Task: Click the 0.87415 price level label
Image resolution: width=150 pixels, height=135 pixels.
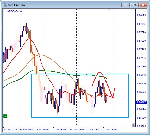Action: (x=141, y=49)
